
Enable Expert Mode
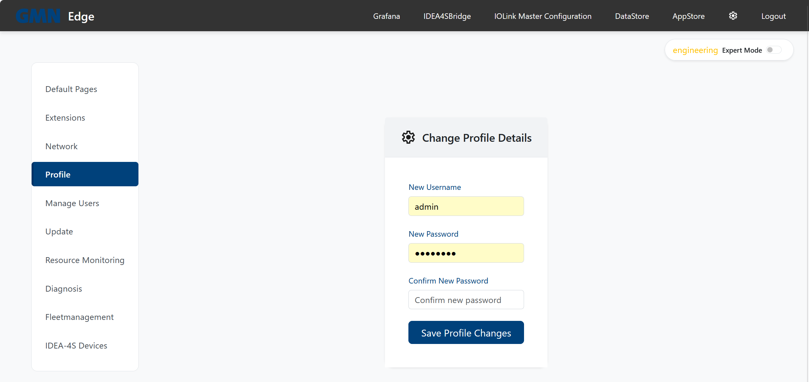[774, 49]
